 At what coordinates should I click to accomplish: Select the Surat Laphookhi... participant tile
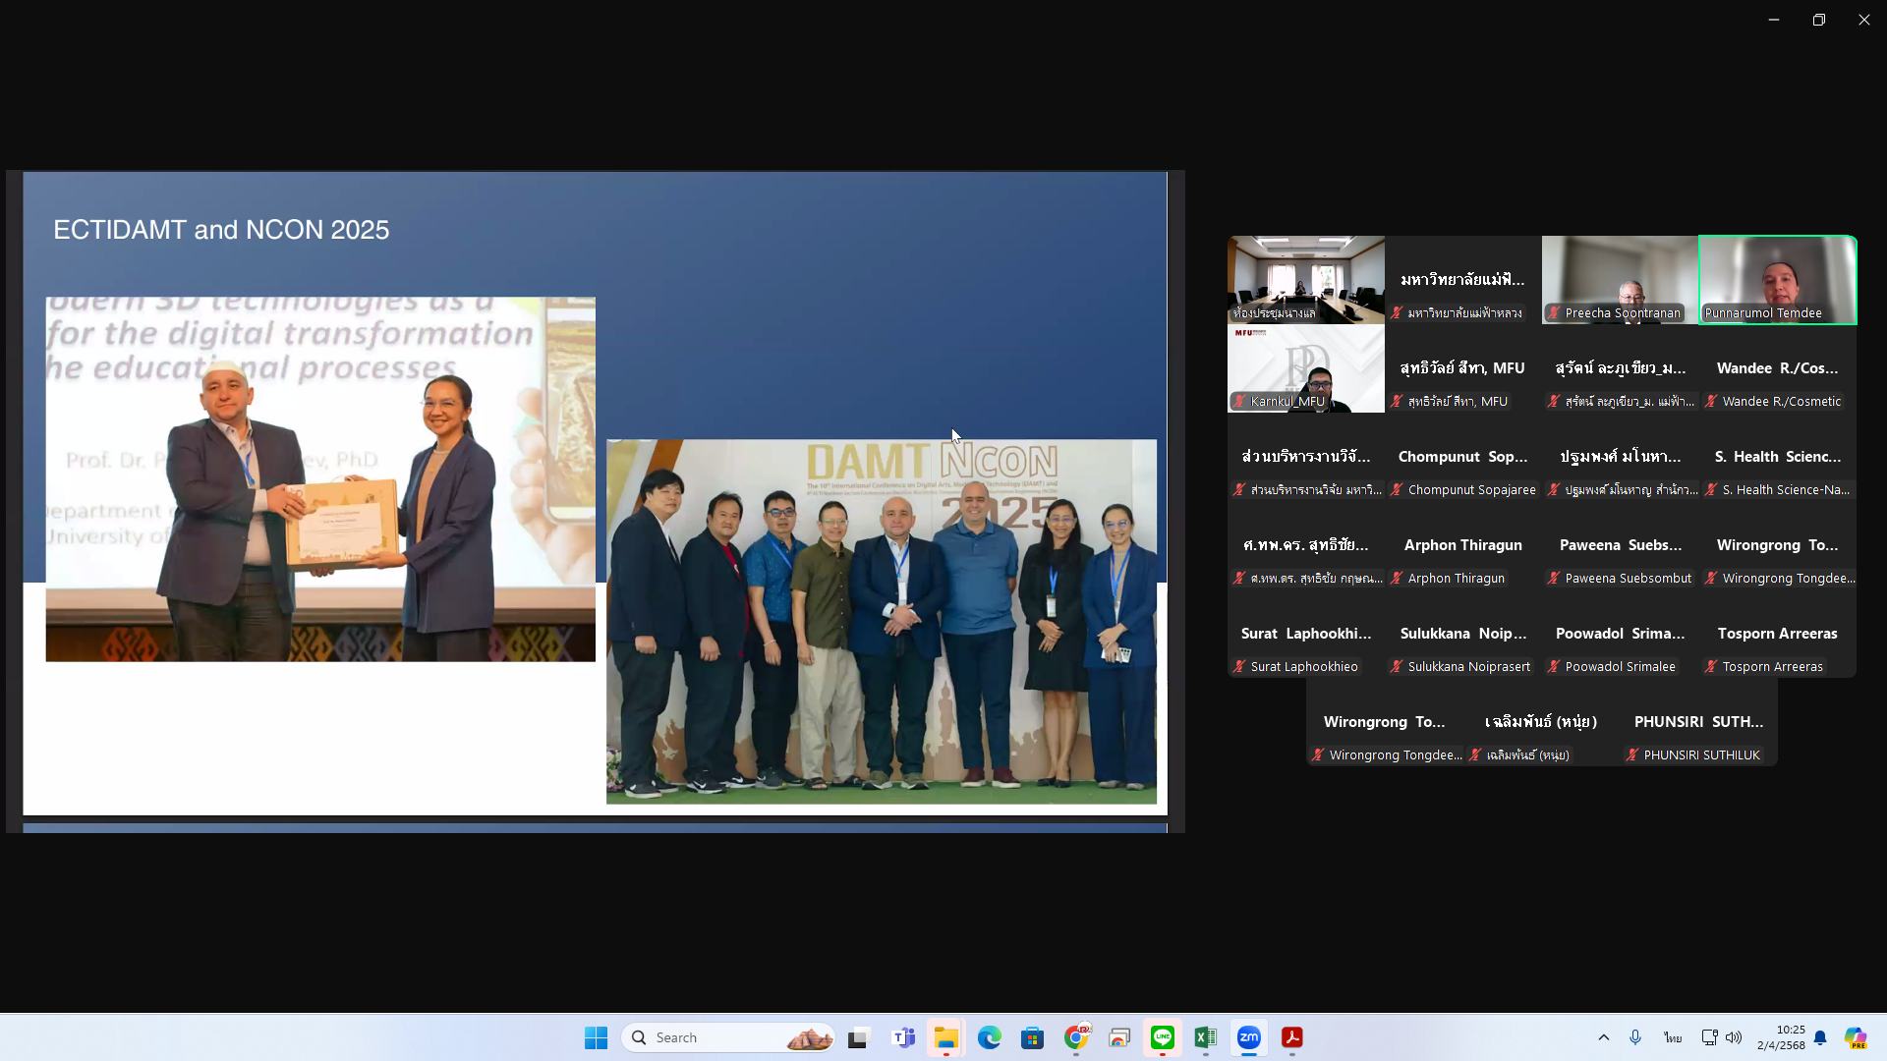pyautogui.click(x=1306, y=634)
